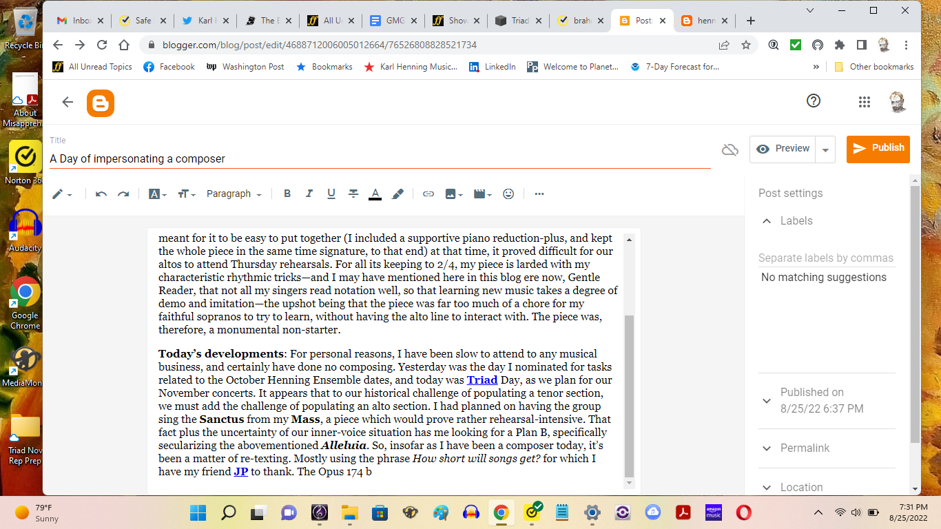The width and height of the screenshot is (941, 529).
Task: Toggle italic formatting
Action: pyautogui.click(x=309, y=194)
